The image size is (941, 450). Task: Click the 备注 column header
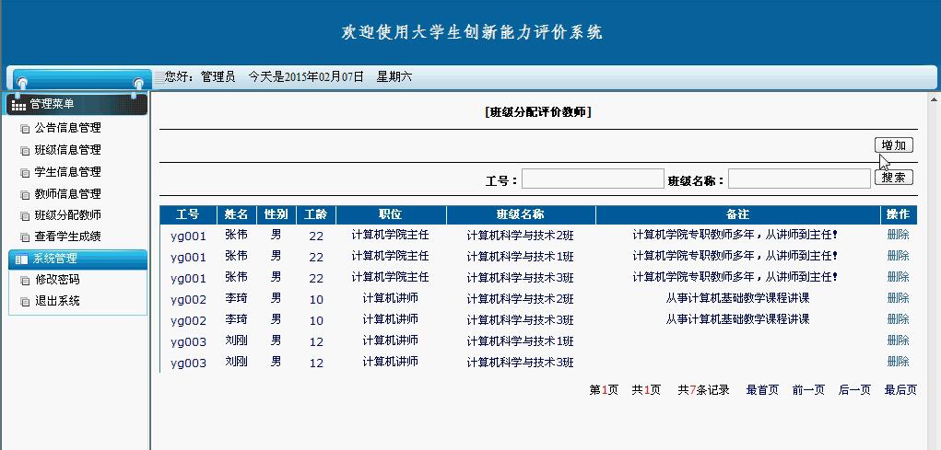point(737,214)
